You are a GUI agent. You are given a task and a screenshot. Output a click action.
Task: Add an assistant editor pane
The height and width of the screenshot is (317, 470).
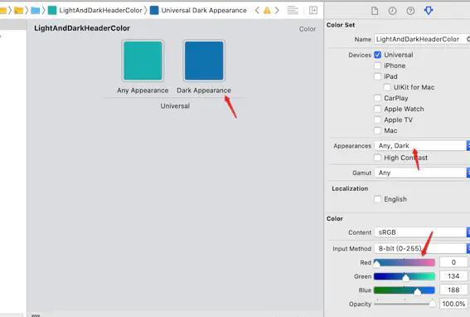(313, 10)
